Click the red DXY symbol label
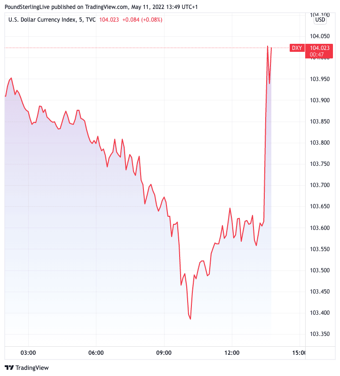Viewport: 340px width, 376px height. (x=297, y=48)
